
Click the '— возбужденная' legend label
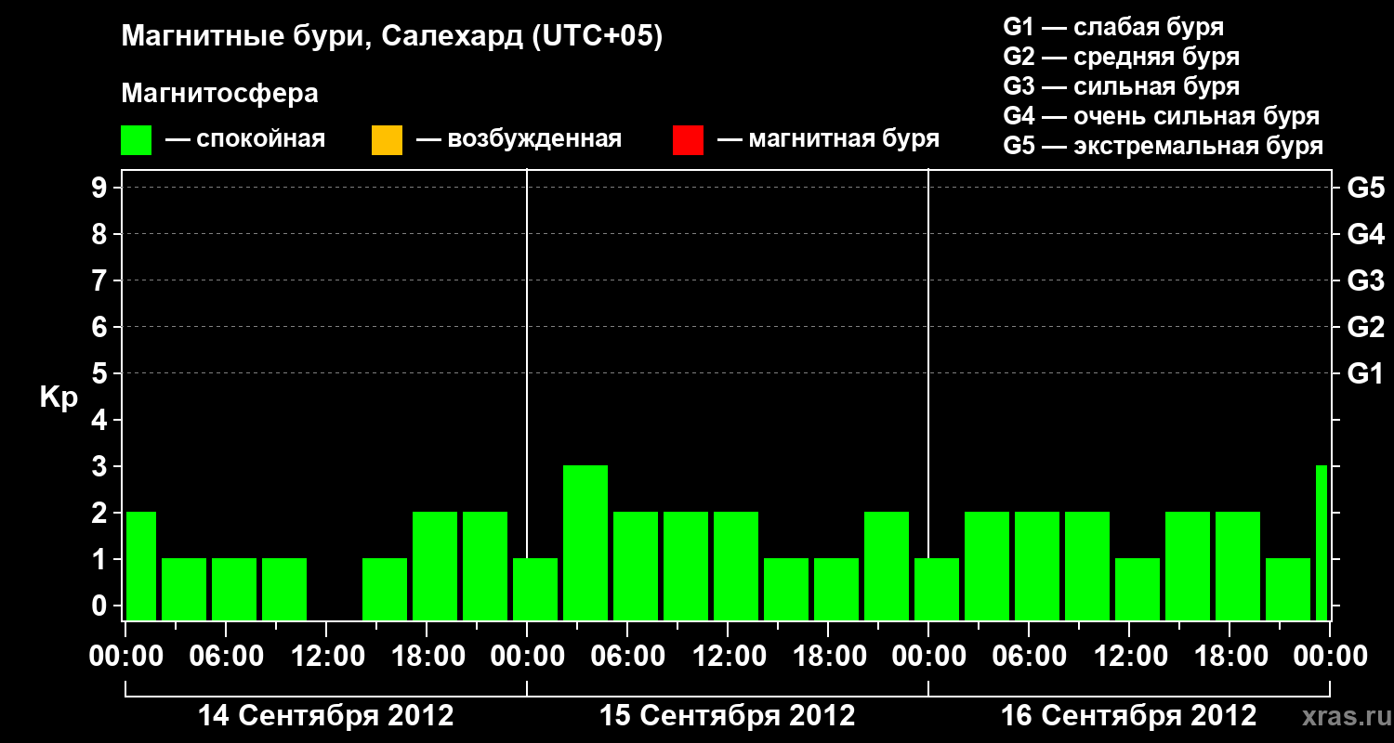tap(519, 139)
